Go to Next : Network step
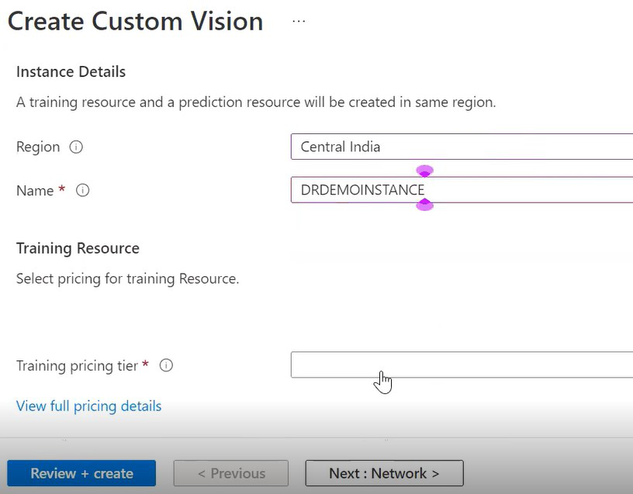 tap(384, 473)
